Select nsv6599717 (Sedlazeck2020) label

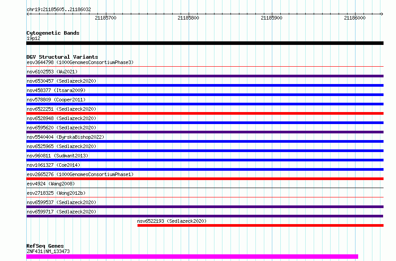pyautogui.click(x=61, y=212)
